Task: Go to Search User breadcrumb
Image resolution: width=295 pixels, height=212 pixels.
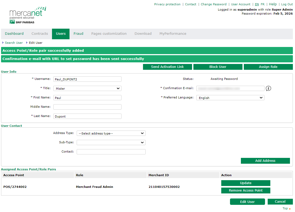Action: pos(14,43)
